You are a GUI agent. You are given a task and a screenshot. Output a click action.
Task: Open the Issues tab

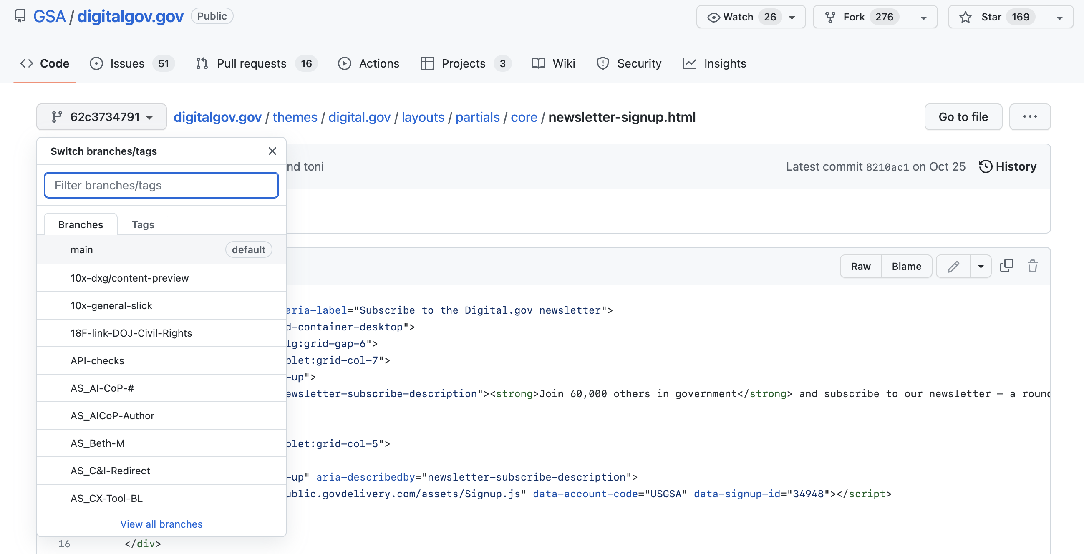pyautogui.click(x=132, y=63)
